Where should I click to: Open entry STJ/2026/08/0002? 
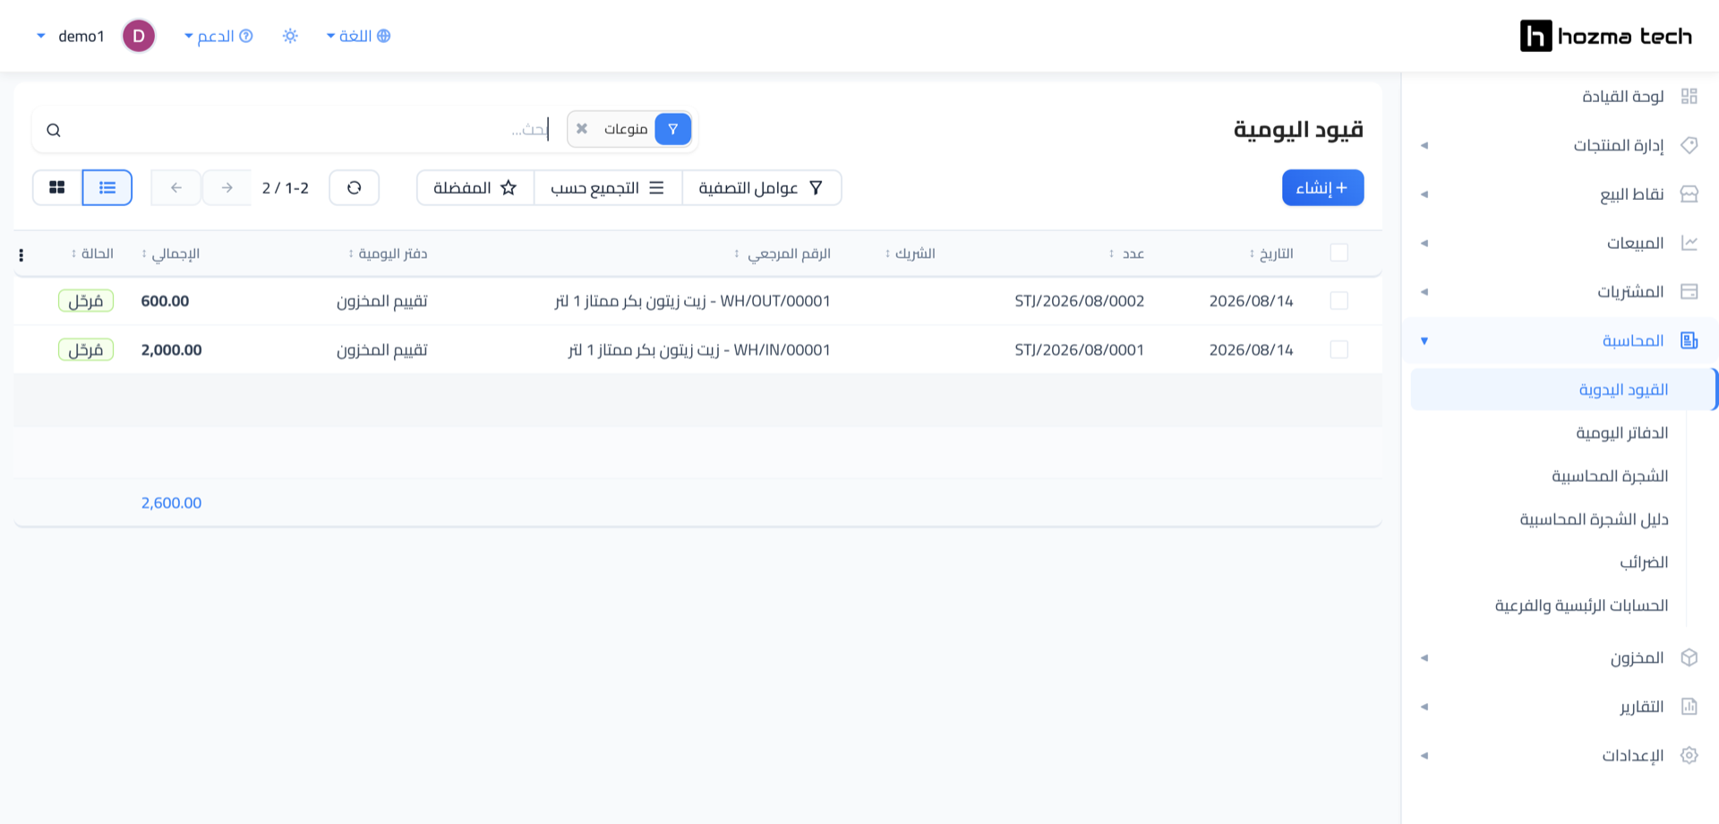coord(1080,301)
